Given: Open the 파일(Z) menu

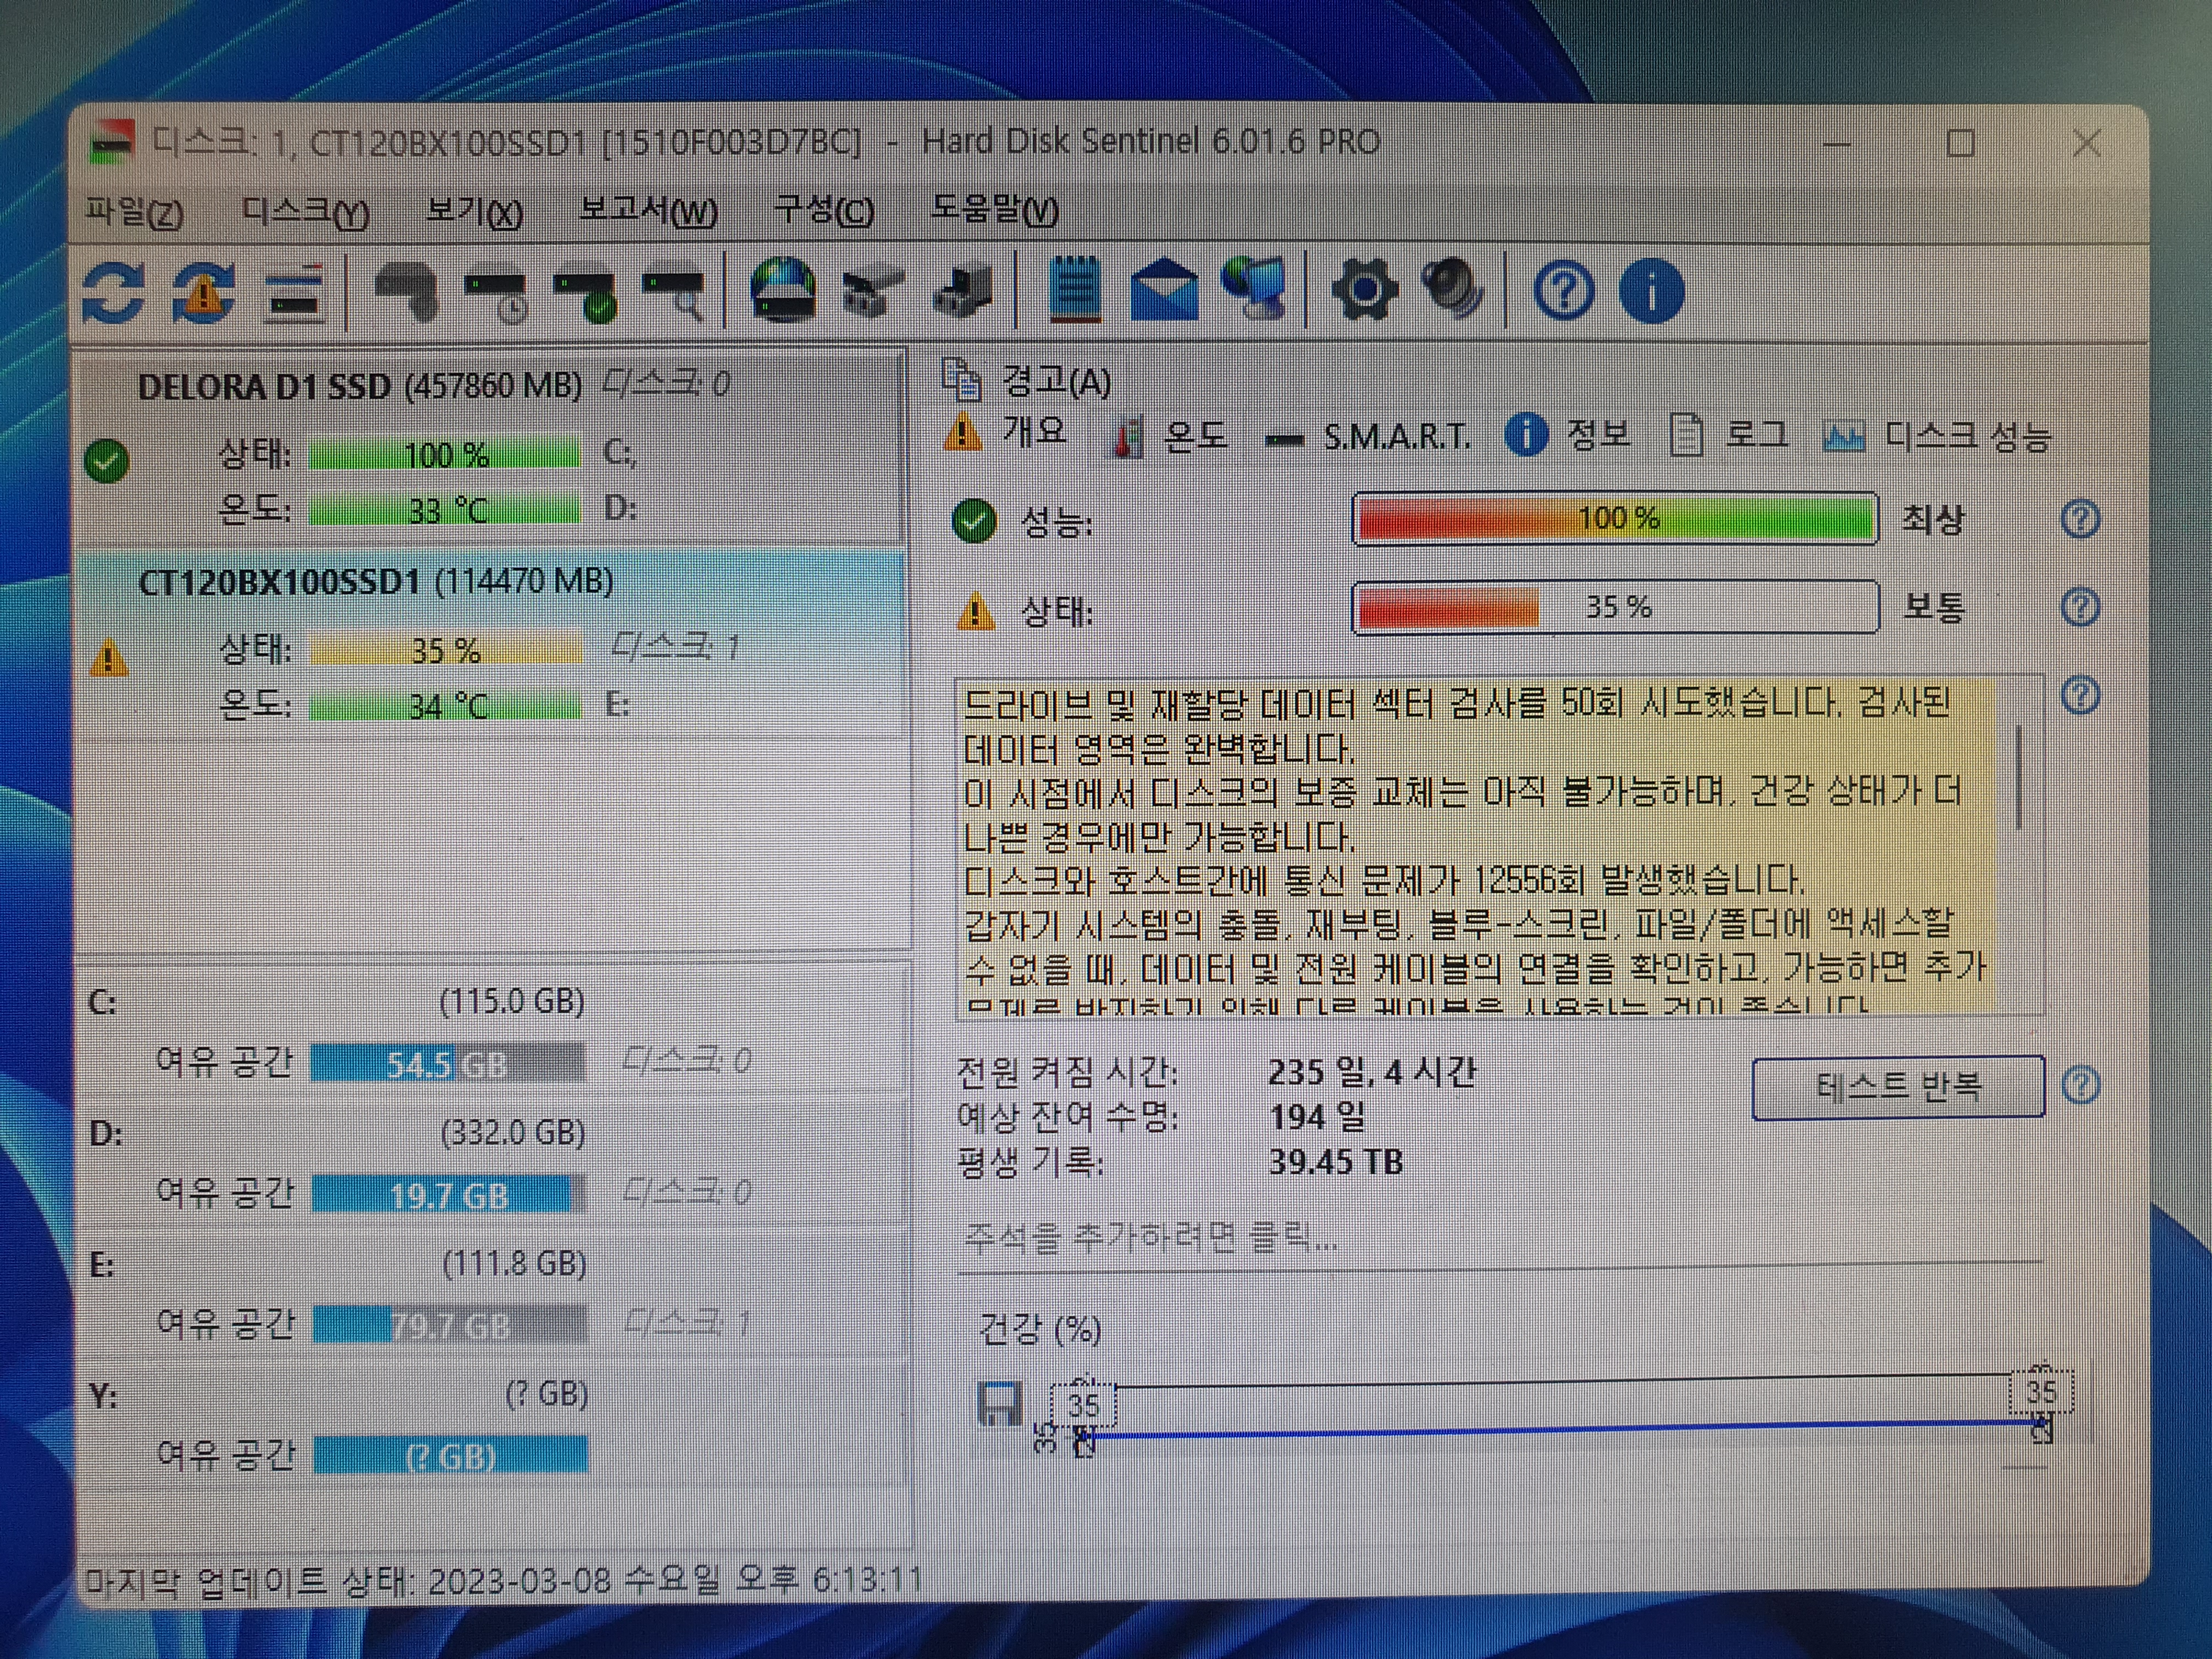Looking at the screenshot, I should [x=134, y=212].
